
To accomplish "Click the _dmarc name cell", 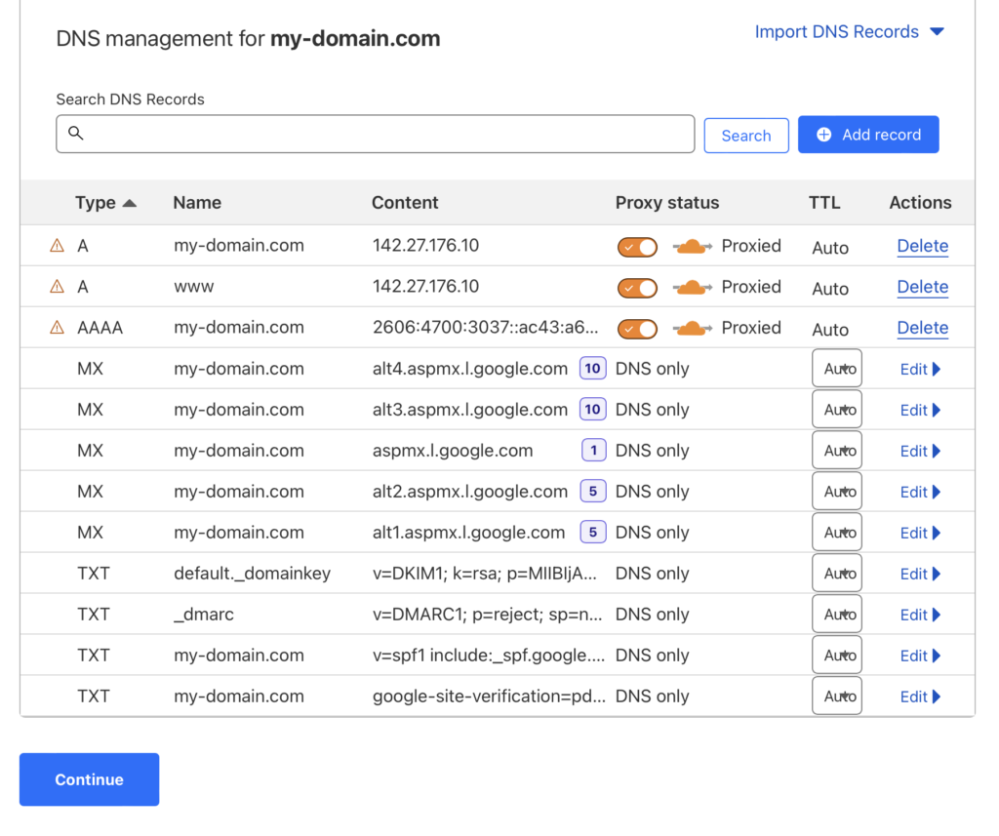I will click(x=204, y=615).
